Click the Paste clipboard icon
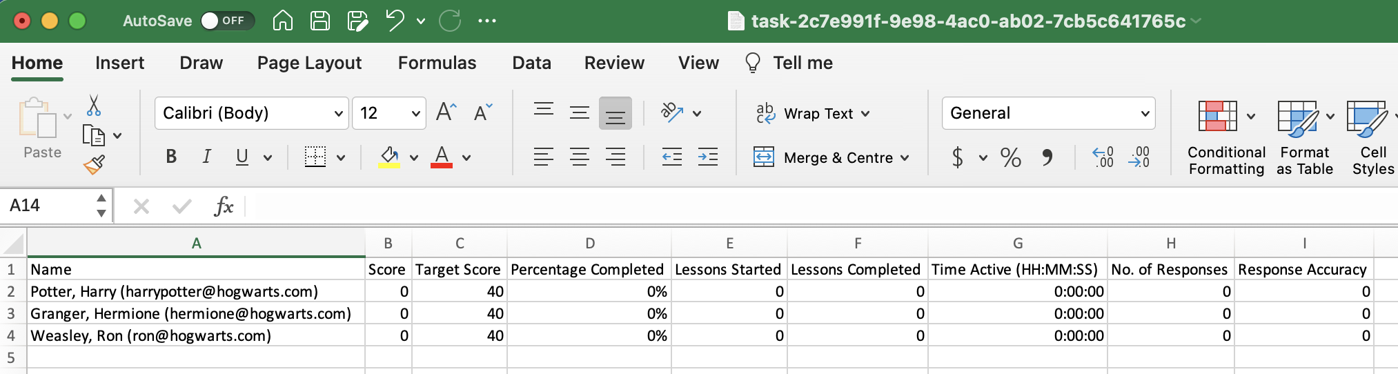 point(38,118)
